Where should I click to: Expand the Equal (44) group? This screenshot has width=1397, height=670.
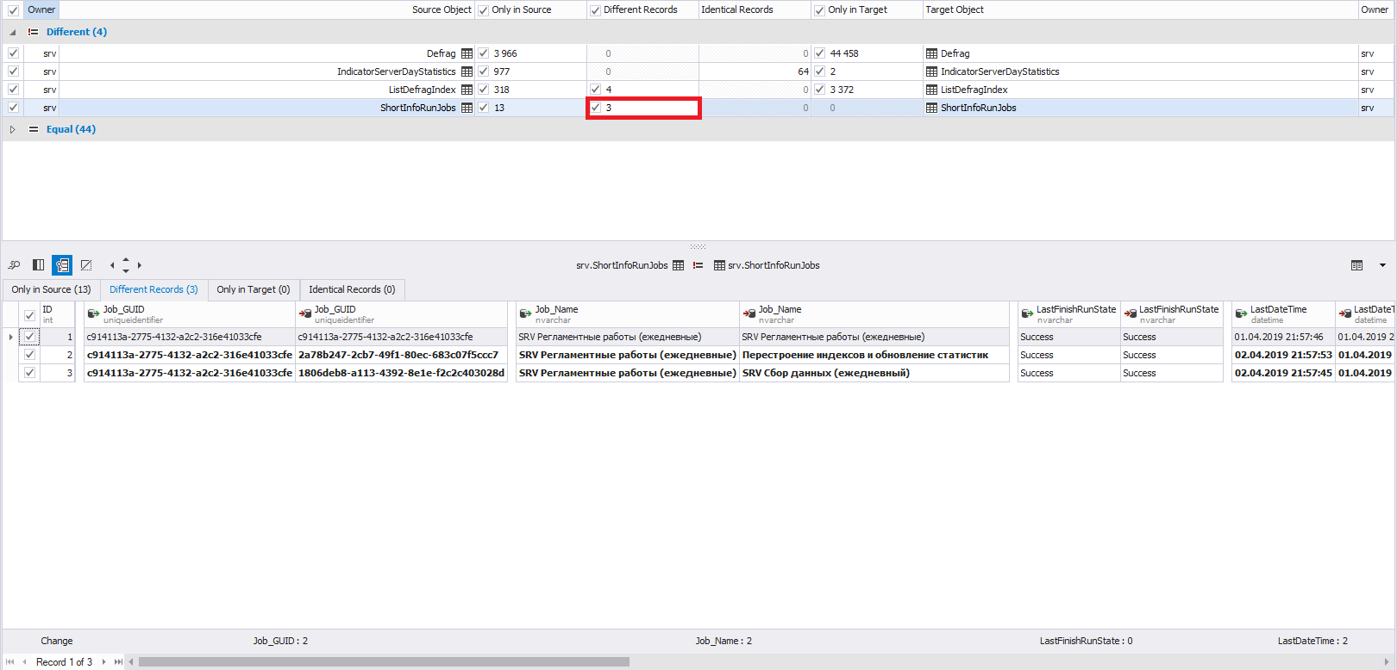(12, 129)
